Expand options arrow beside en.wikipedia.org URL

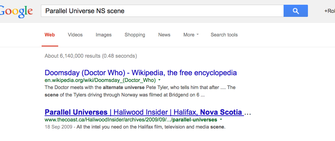(x=159, y=80)
